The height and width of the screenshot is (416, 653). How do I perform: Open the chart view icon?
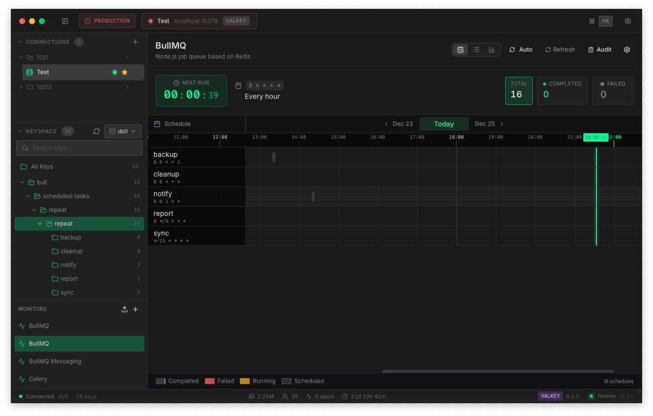[491, 49]
